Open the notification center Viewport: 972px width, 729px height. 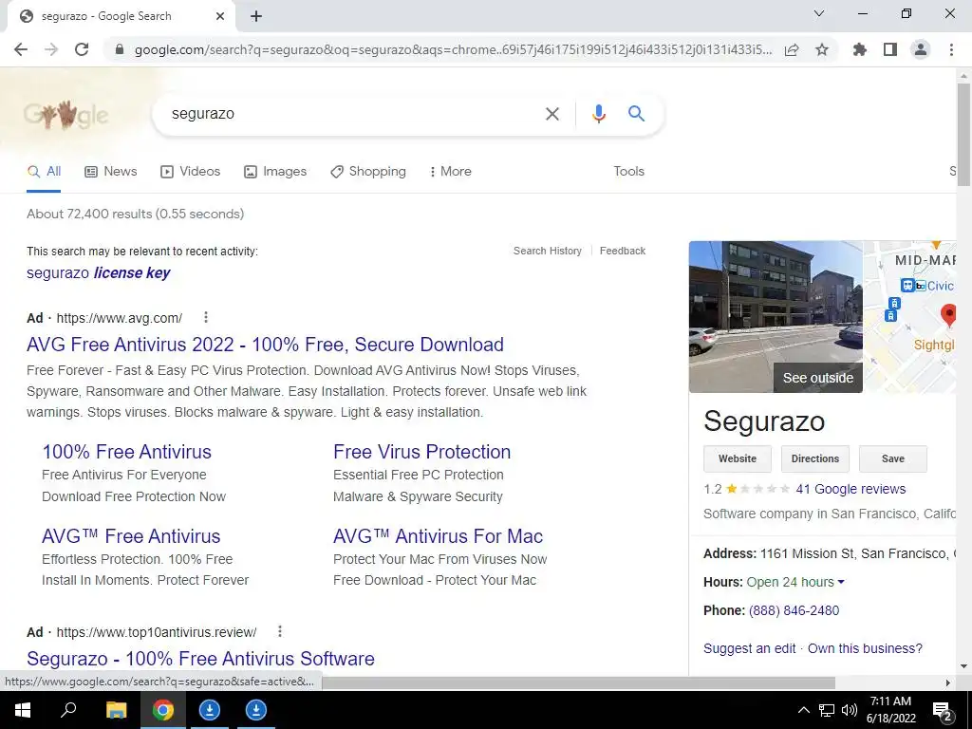943,711
